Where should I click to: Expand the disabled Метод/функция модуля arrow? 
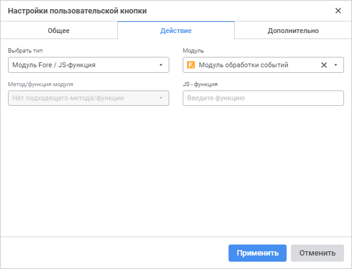pyautogui.click(x=161, y=98)
